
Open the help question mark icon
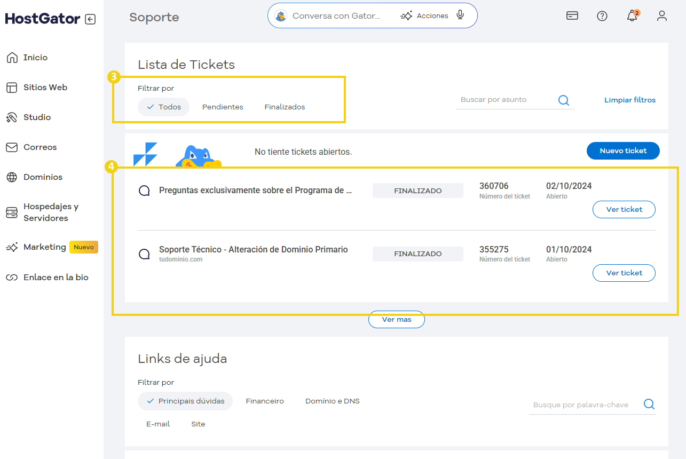[x=602, y=16]
